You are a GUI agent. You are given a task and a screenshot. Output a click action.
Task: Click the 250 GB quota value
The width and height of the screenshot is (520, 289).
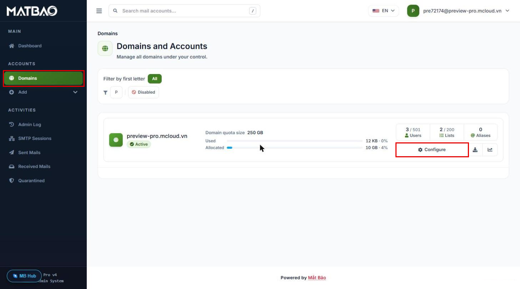click(x=255, y=133)
